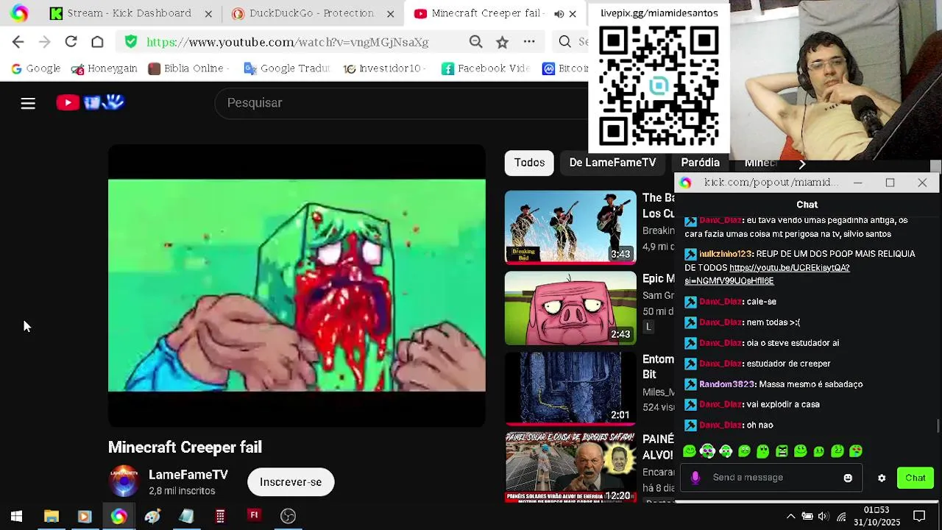942x530 pixels.
Task: Mute the Minecraft Creeper fail tab audio
Action: pyautogui.click(x=559, y=13)
